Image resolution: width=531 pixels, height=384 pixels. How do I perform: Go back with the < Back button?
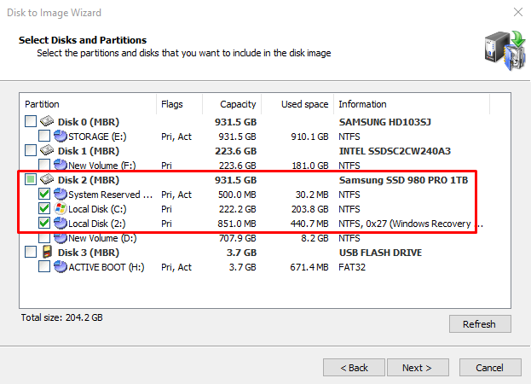click(354, 368)
